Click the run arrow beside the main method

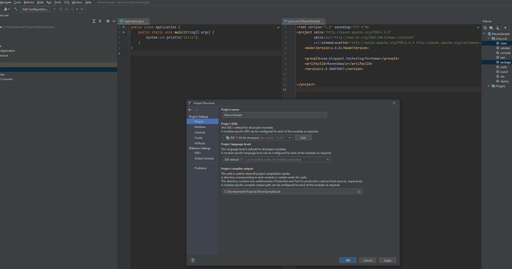(123, 32)
